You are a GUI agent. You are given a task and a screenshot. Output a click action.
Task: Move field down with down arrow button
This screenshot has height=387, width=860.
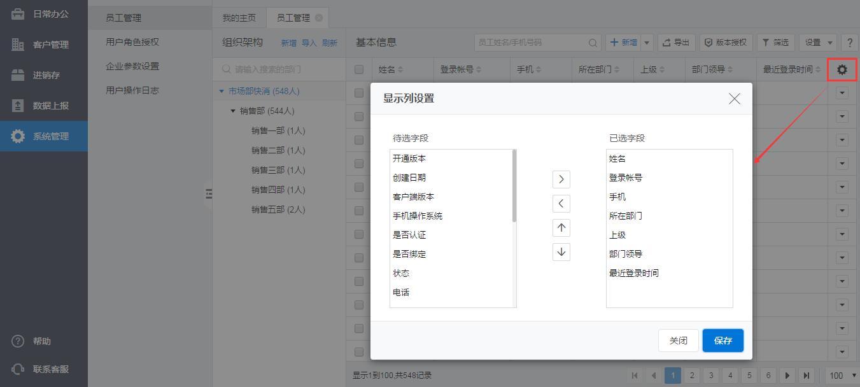(x=561, y=252)
